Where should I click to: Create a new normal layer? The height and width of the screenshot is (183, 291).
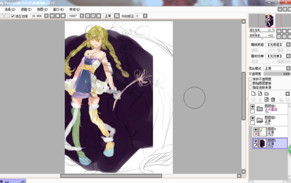pyautogui.click(x=253, y=94)
